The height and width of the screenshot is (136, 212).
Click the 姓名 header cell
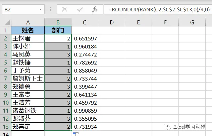28,30
